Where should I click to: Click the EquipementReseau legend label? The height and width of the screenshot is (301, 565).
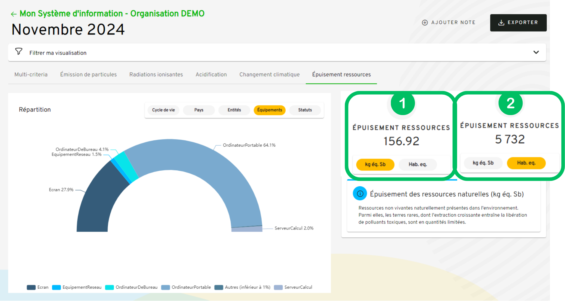[82, 287]
